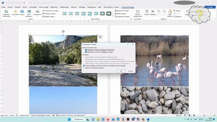The width and height of the screenshot is (217, 122).
Task: Select Utiliser la résolution par défaut option
Action: [84, 68]
